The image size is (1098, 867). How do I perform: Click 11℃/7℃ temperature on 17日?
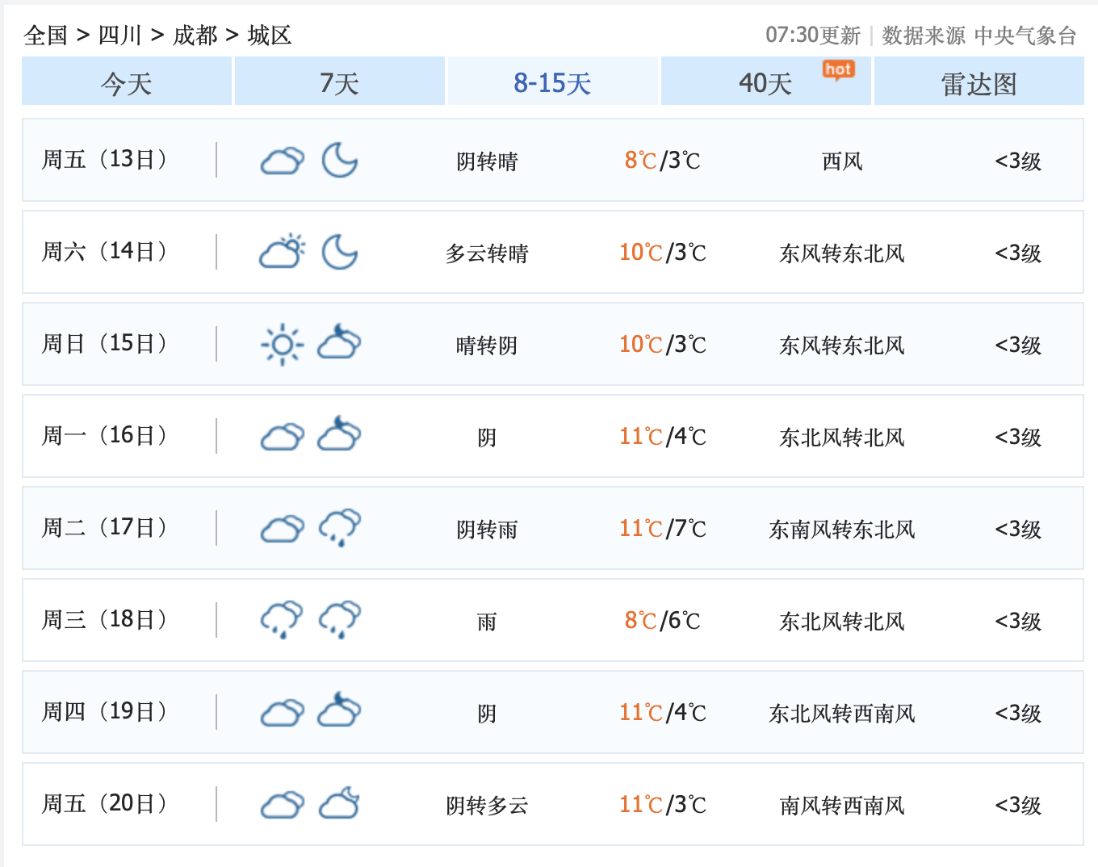[x=662, y=529]
